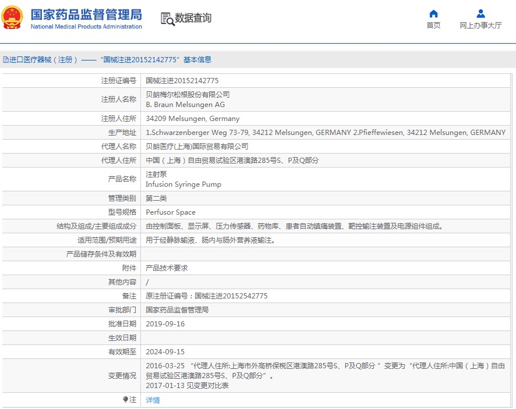This screenshot has height=409, width=516.
Task: Click the 生效日期 label
Action: (122, 338)
